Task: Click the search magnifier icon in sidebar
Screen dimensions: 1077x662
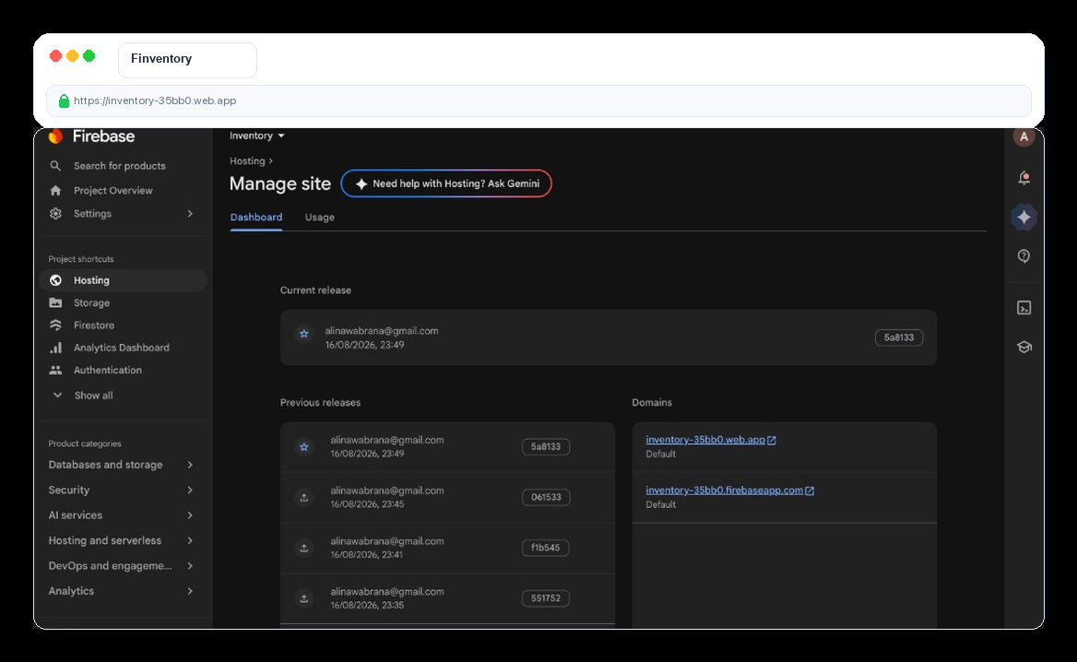Action: [55, 166]
